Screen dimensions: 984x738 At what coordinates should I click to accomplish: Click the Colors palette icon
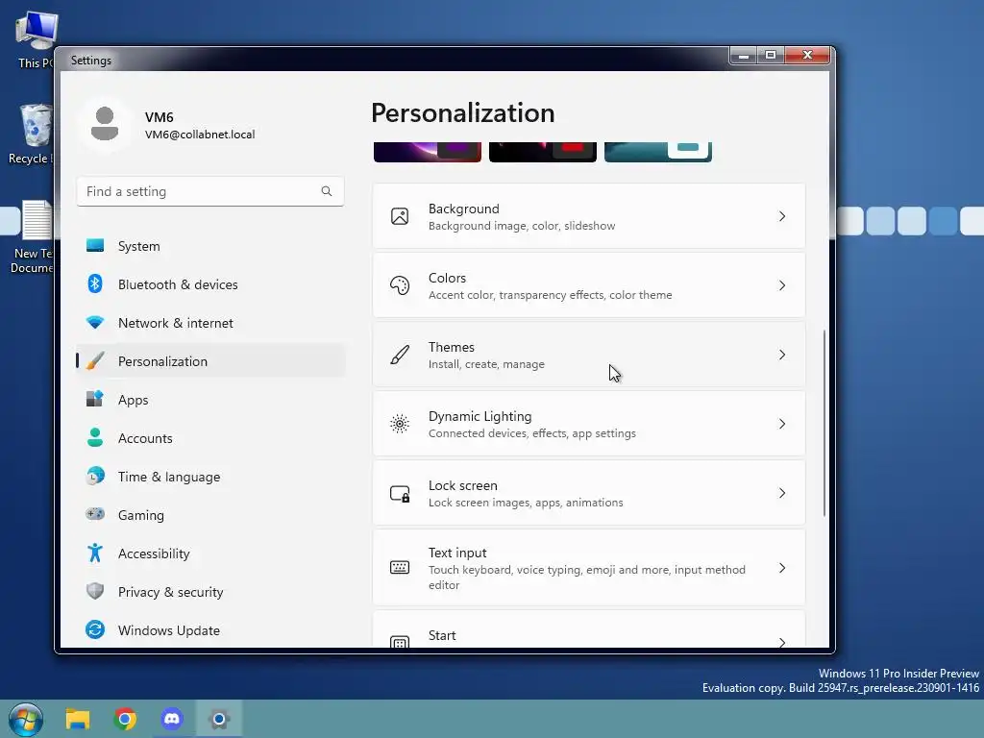400,285
